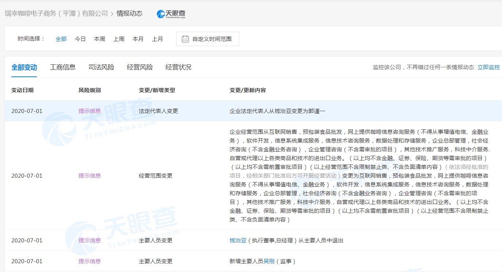Filter by 本月
502x272 pixels.
coord(138,39)
